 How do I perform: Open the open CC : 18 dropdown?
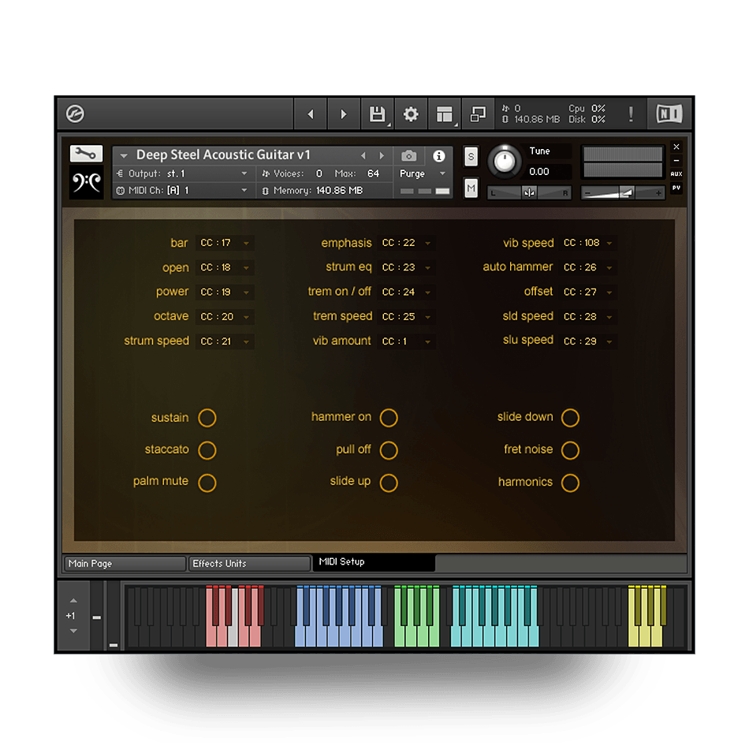225,267
